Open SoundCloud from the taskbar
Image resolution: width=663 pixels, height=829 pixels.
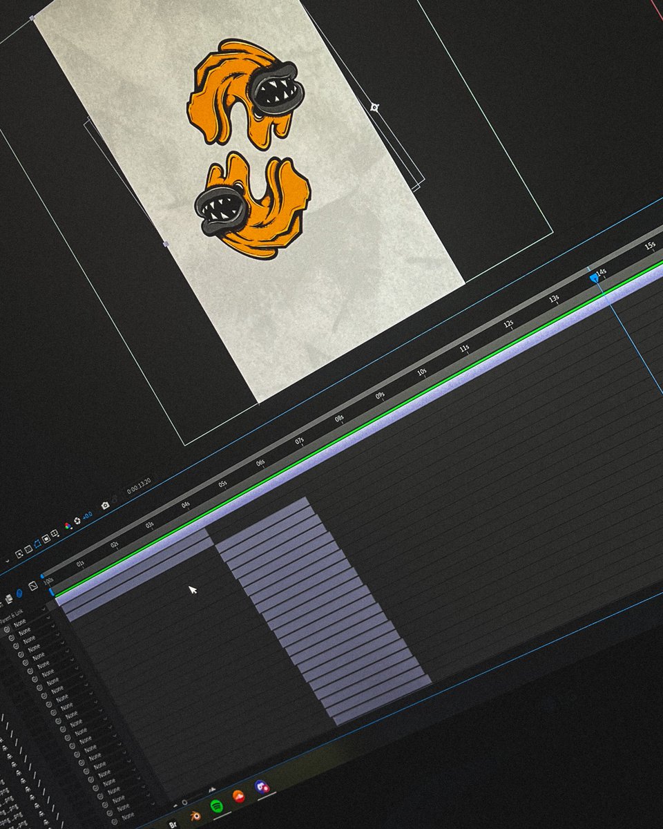[238, 796]
